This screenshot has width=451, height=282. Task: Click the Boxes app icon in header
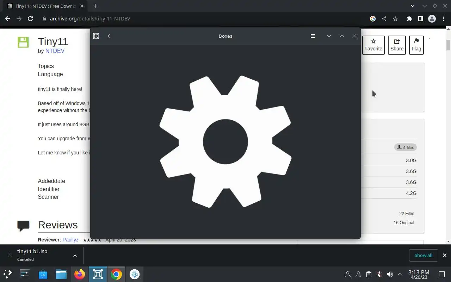(x=96, y=36)
